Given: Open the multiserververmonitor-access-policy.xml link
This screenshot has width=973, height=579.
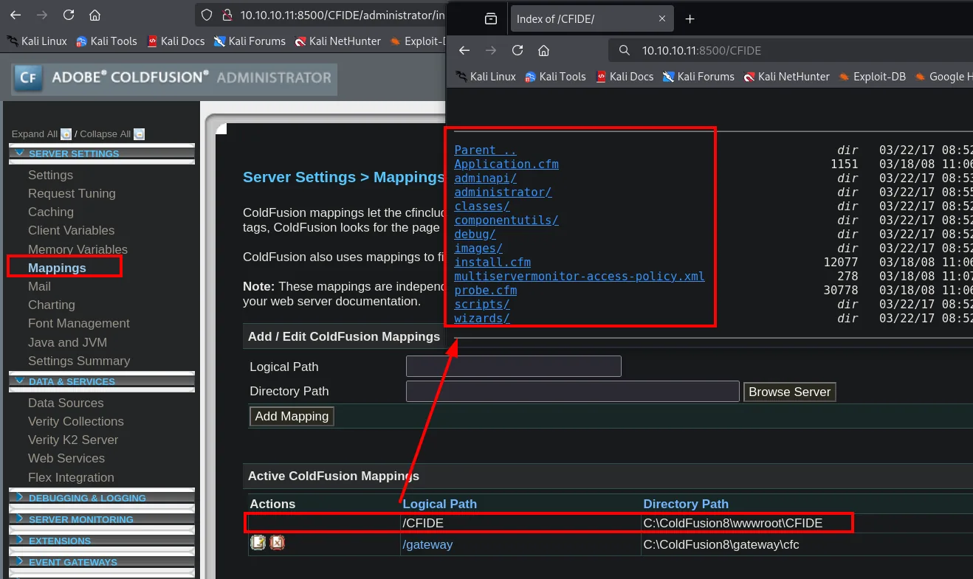Looking at the screenshot, I should point(580,276).
